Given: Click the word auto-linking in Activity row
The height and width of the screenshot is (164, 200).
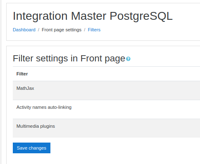Looking at the screenshot, I should click(x=60, y=107).
